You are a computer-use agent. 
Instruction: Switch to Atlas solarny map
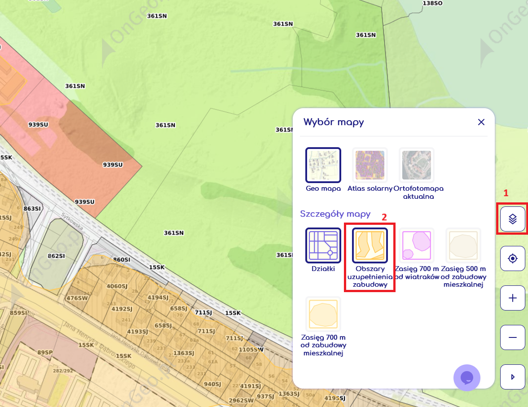[x=370, y=165]
